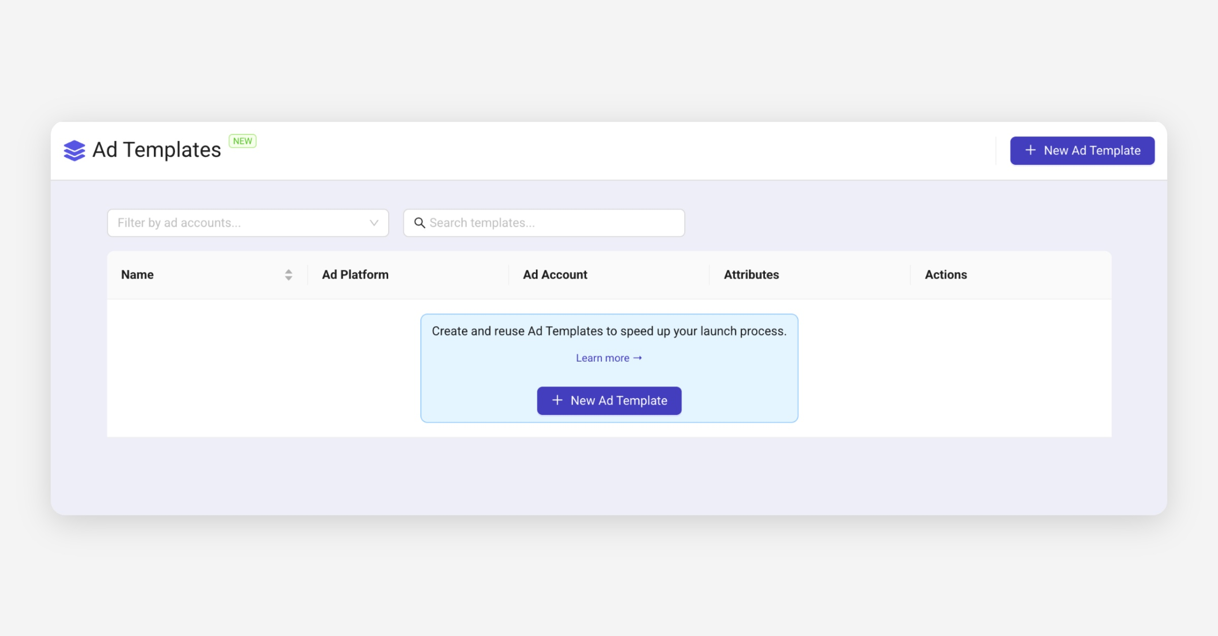Click the Ad Account column header

click(555, 275)
